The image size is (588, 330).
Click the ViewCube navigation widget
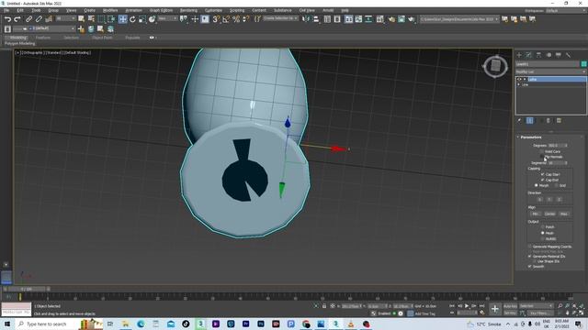[x=495, y=67]
